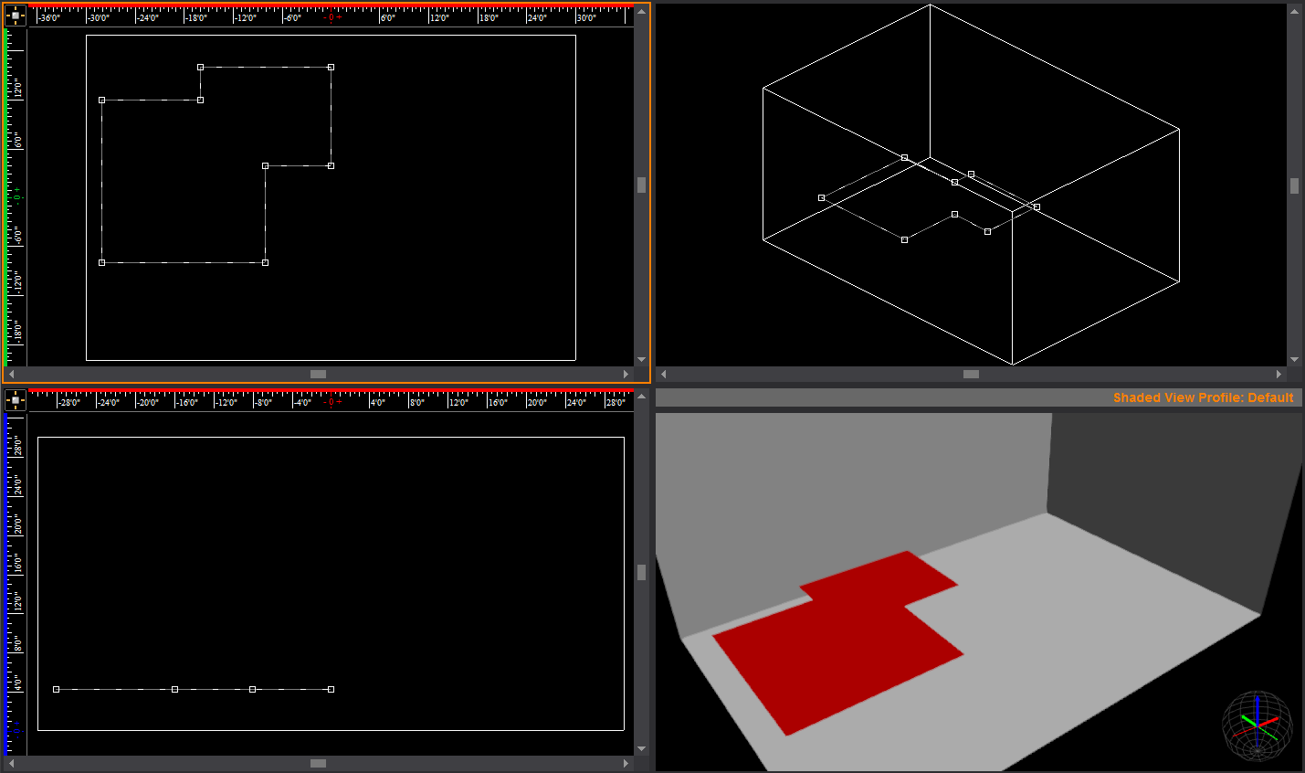Click the orientation globe in shaded view
This screenshot has height=773, width=1305.
[x=1257, y=728]
